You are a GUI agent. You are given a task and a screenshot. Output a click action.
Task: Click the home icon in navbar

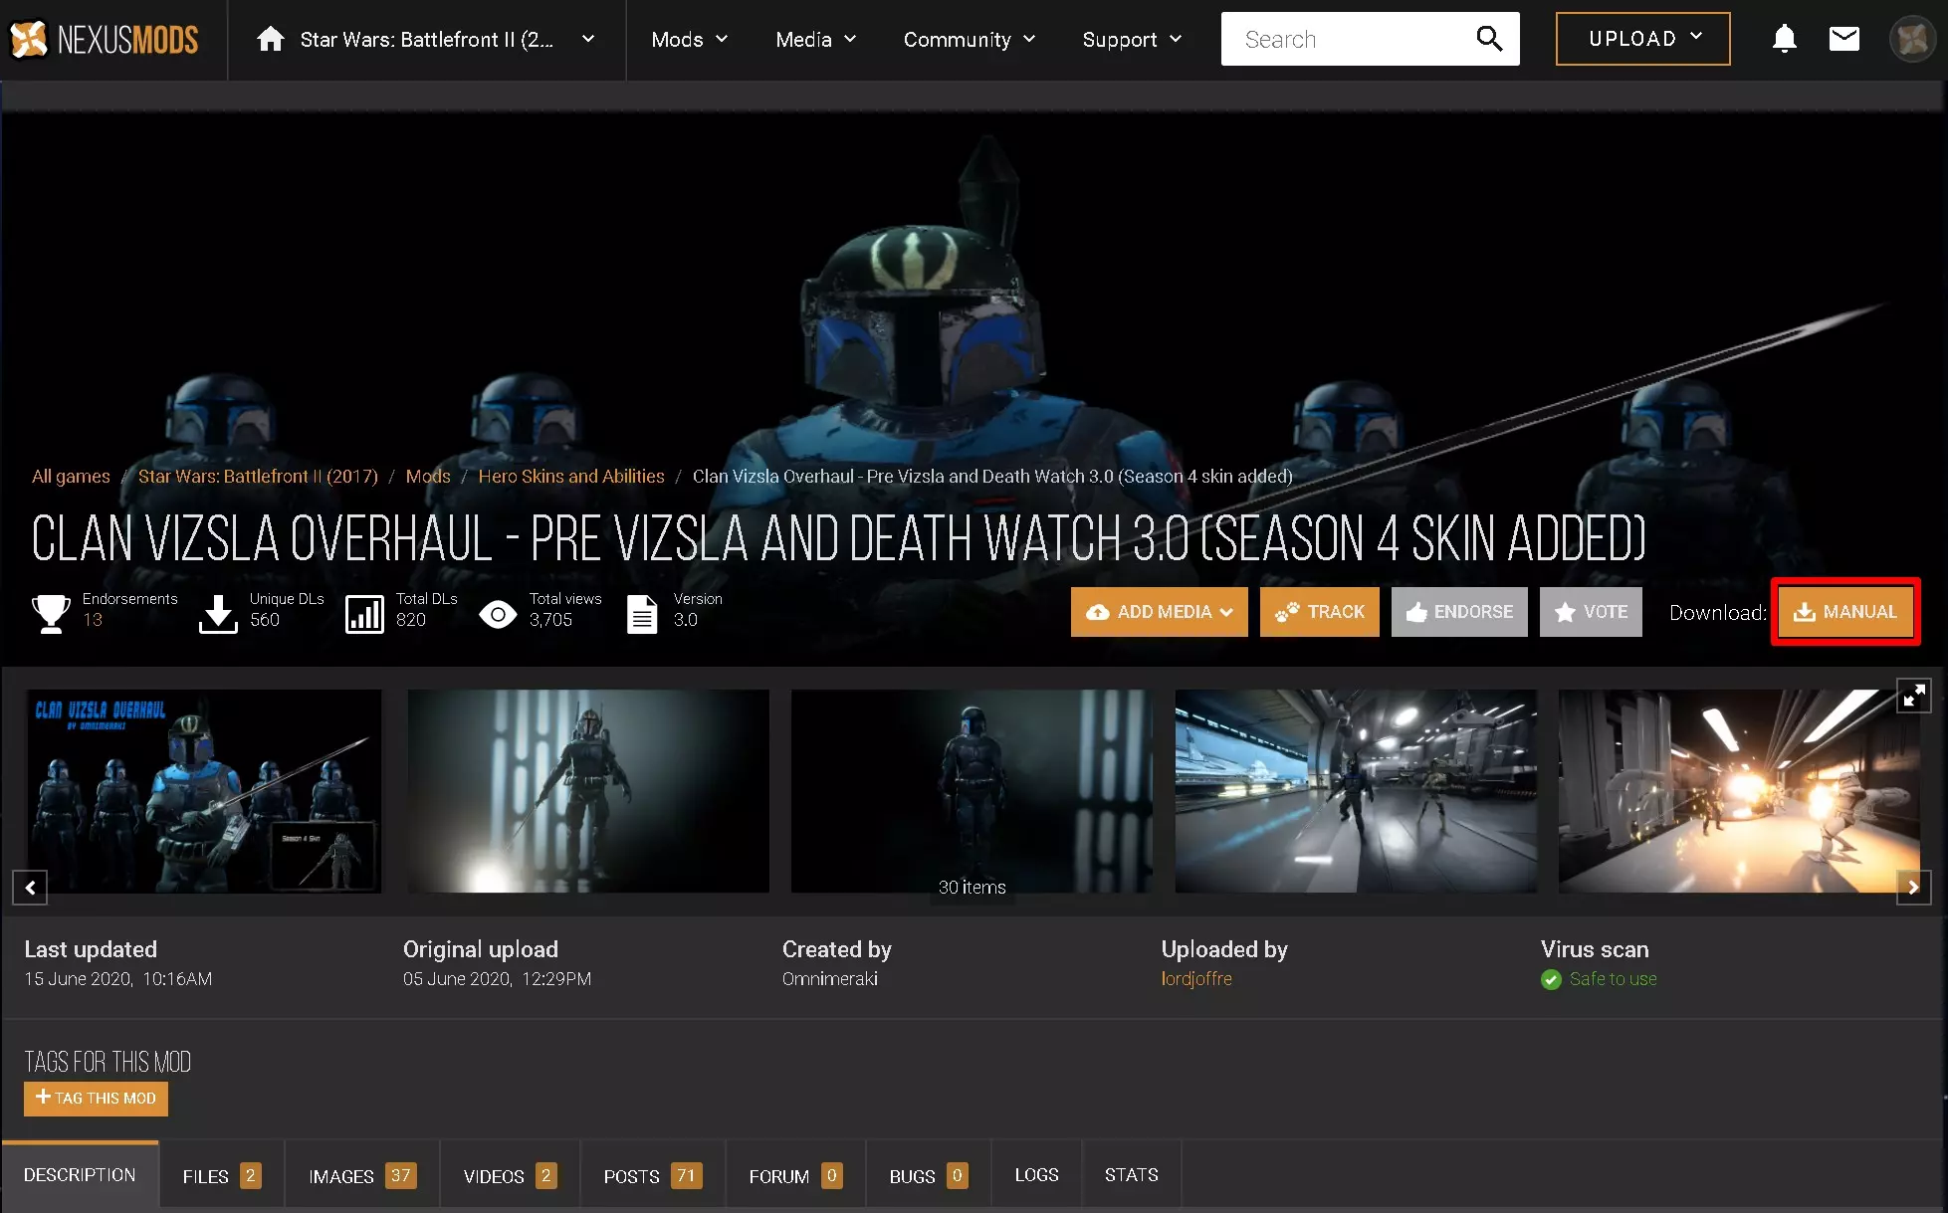(270, 39)
